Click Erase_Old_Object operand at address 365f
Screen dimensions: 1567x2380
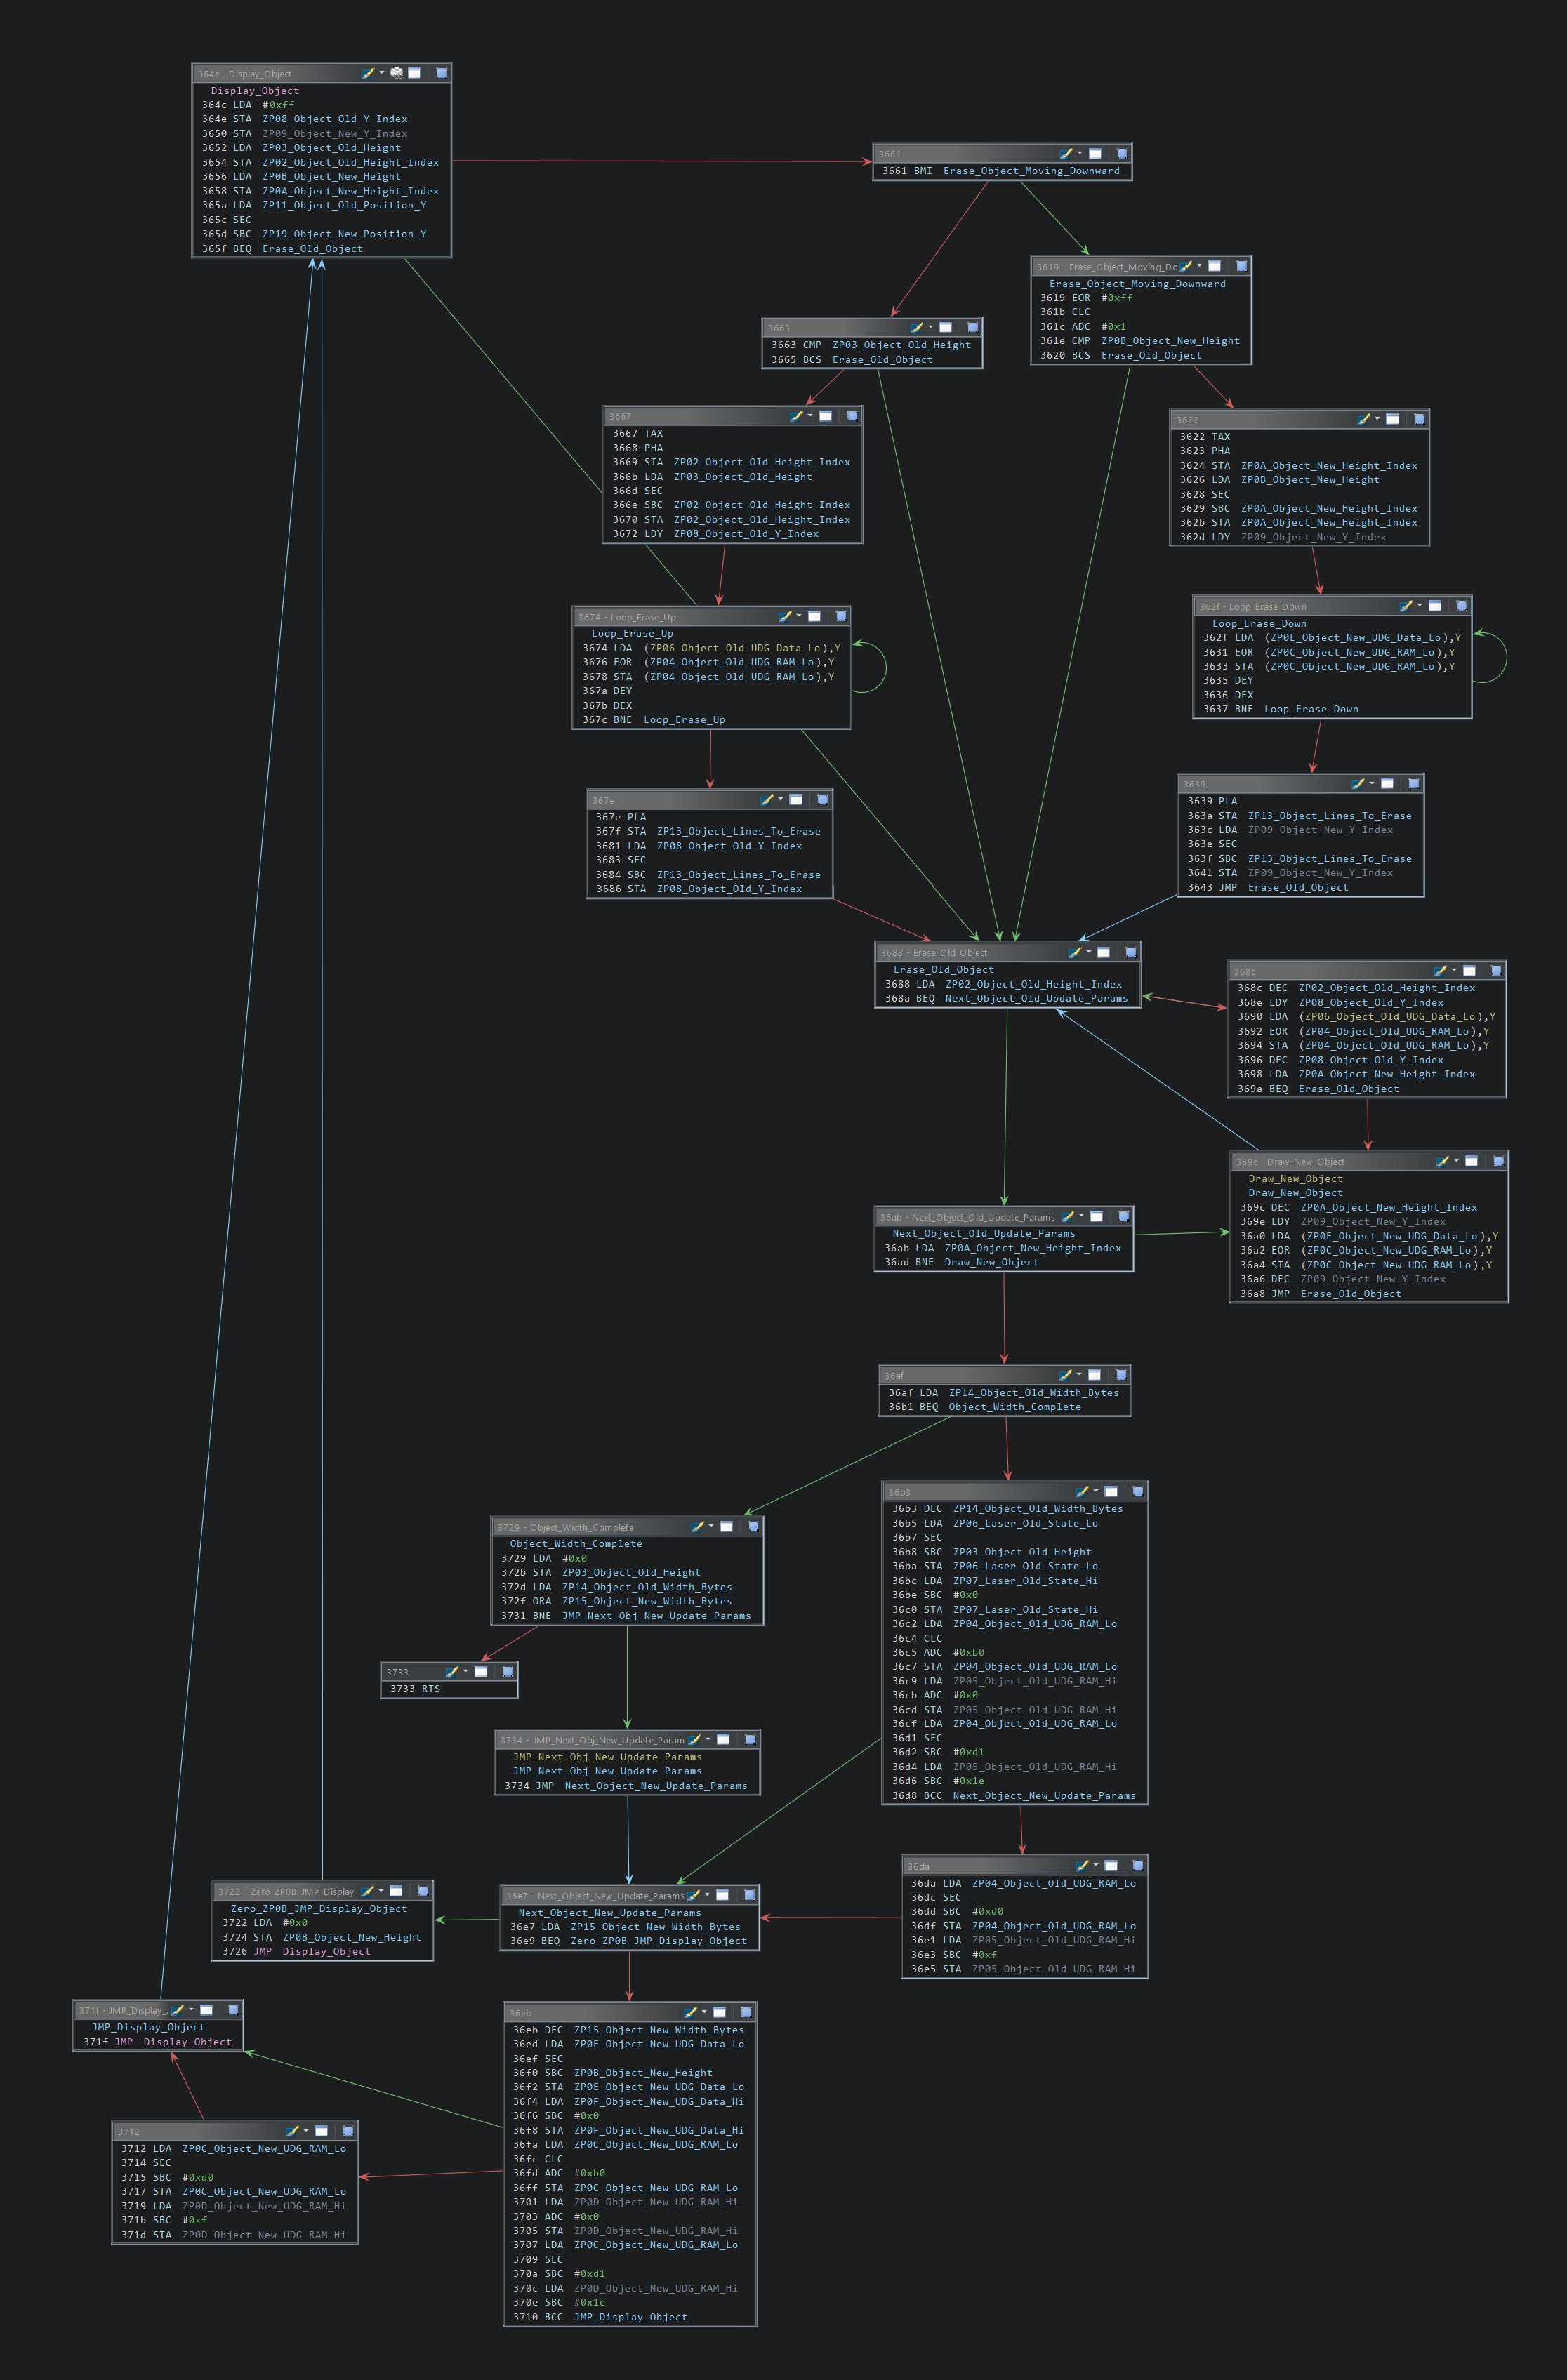point(312,249)
